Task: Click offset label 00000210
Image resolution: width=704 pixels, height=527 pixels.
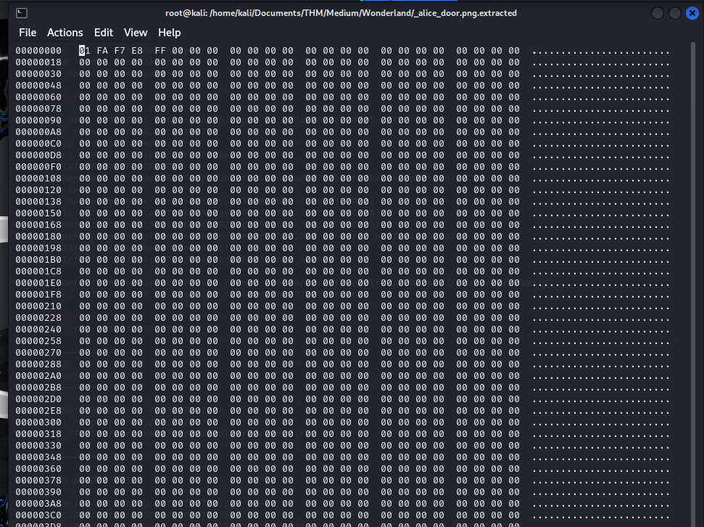Action: 38,306
